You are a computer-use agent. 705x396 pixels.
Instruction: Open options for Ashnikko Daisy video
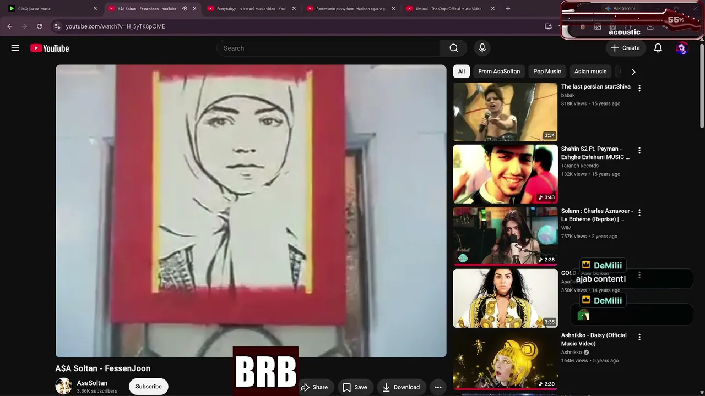click(639, 337)
